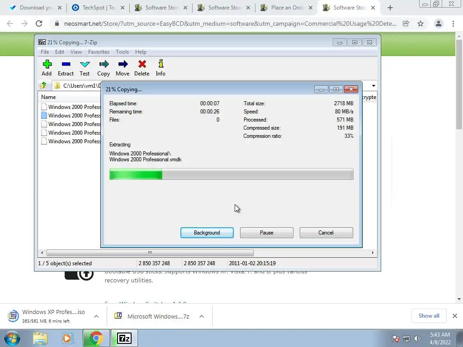The height and width of the screenshot is (347, 463).
Task: Open a new Chrome tab
Action: [390, 8]
